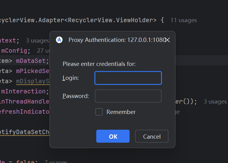
Task: Open the 3 usages hint after er()) line
Action: pos(215,102)
